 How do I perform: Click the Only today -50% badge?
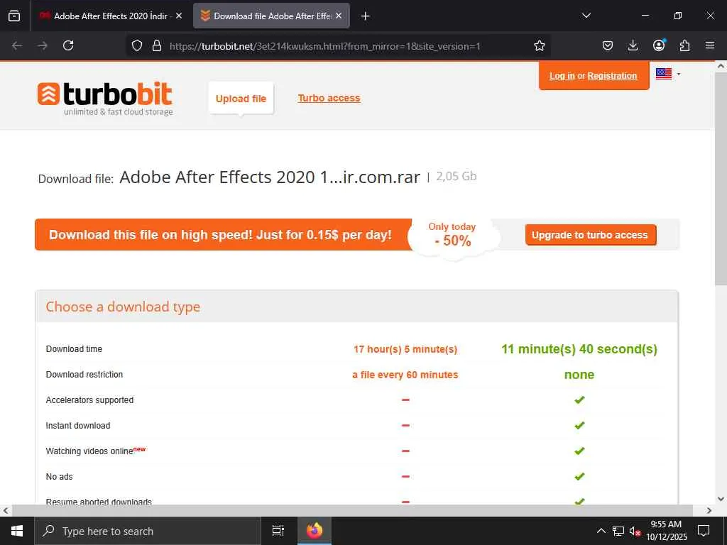(x=452, y=234)
